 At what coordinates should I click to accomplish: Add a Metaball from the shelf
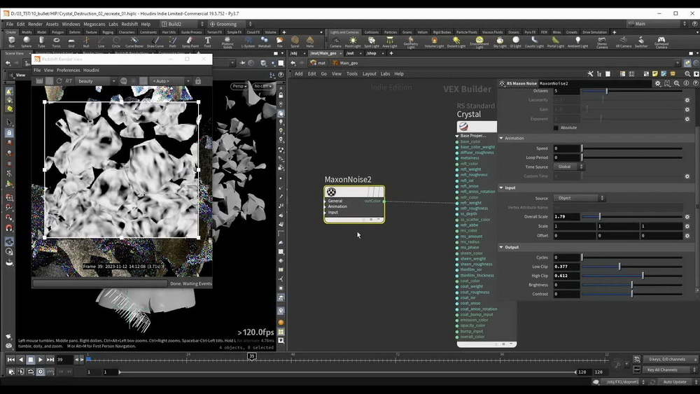(x=265, y=42)
